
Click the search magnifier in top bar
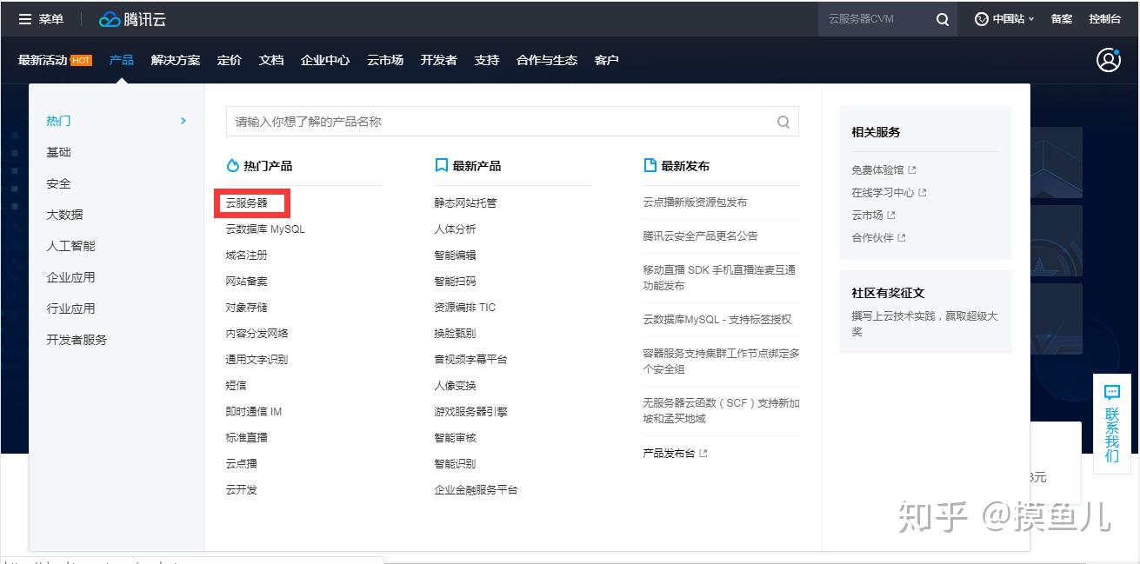coord(943,19)
